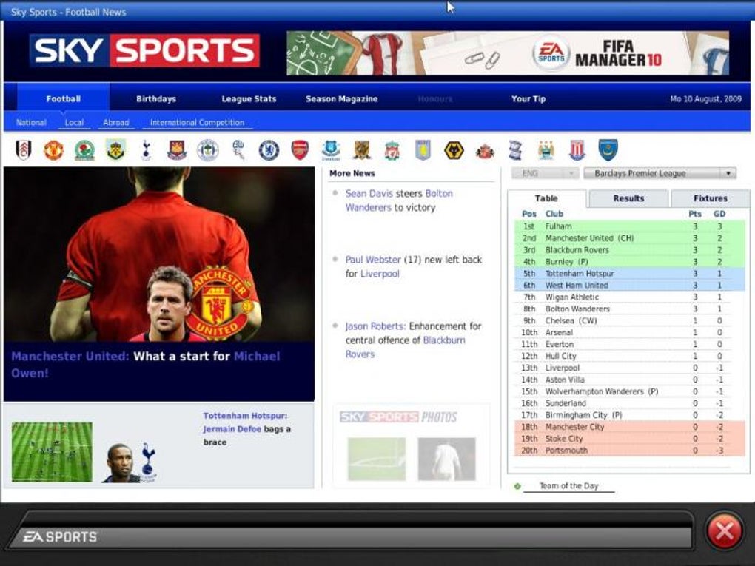Open the Season Magazine tab
Viewport: 755px width, 566px height.
[341, 98]
